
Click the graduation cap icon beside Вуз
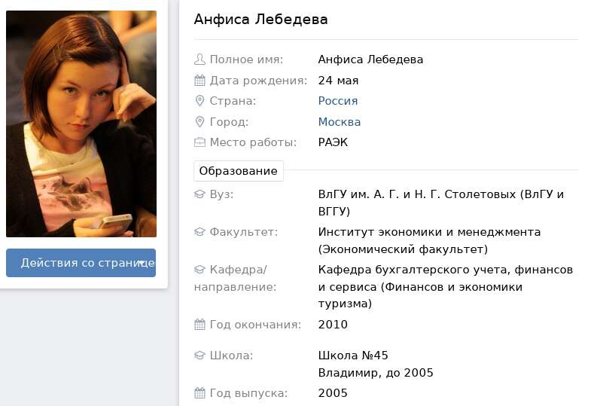[x=200, y=194]
